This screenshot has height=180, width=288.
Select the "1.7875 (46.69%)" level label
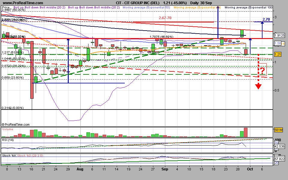coord(161,37)
